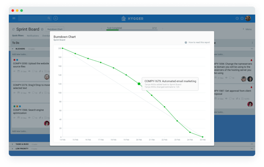Click the red label on COMPY-2050 card
This screenshot has width=264, height=167.
(x=15, y=60)
